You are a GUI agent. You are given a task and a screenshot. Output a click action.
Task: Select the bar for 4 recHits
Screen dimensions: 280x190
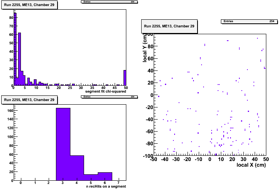pos(77,168)
